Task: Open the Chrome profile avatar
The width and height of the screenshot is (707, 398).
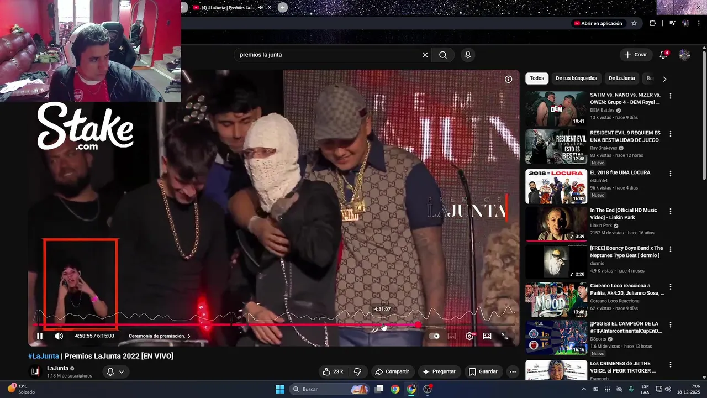Action: 685,23
